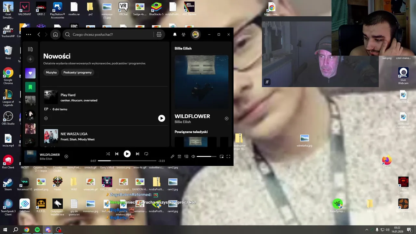416x234 pixels.
Task: Expand Your Library sidebar
Action: [x=30, y=49]
